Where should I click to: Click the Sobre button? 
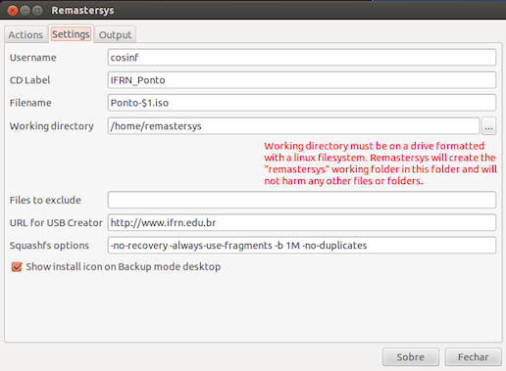tap(411, 357)
